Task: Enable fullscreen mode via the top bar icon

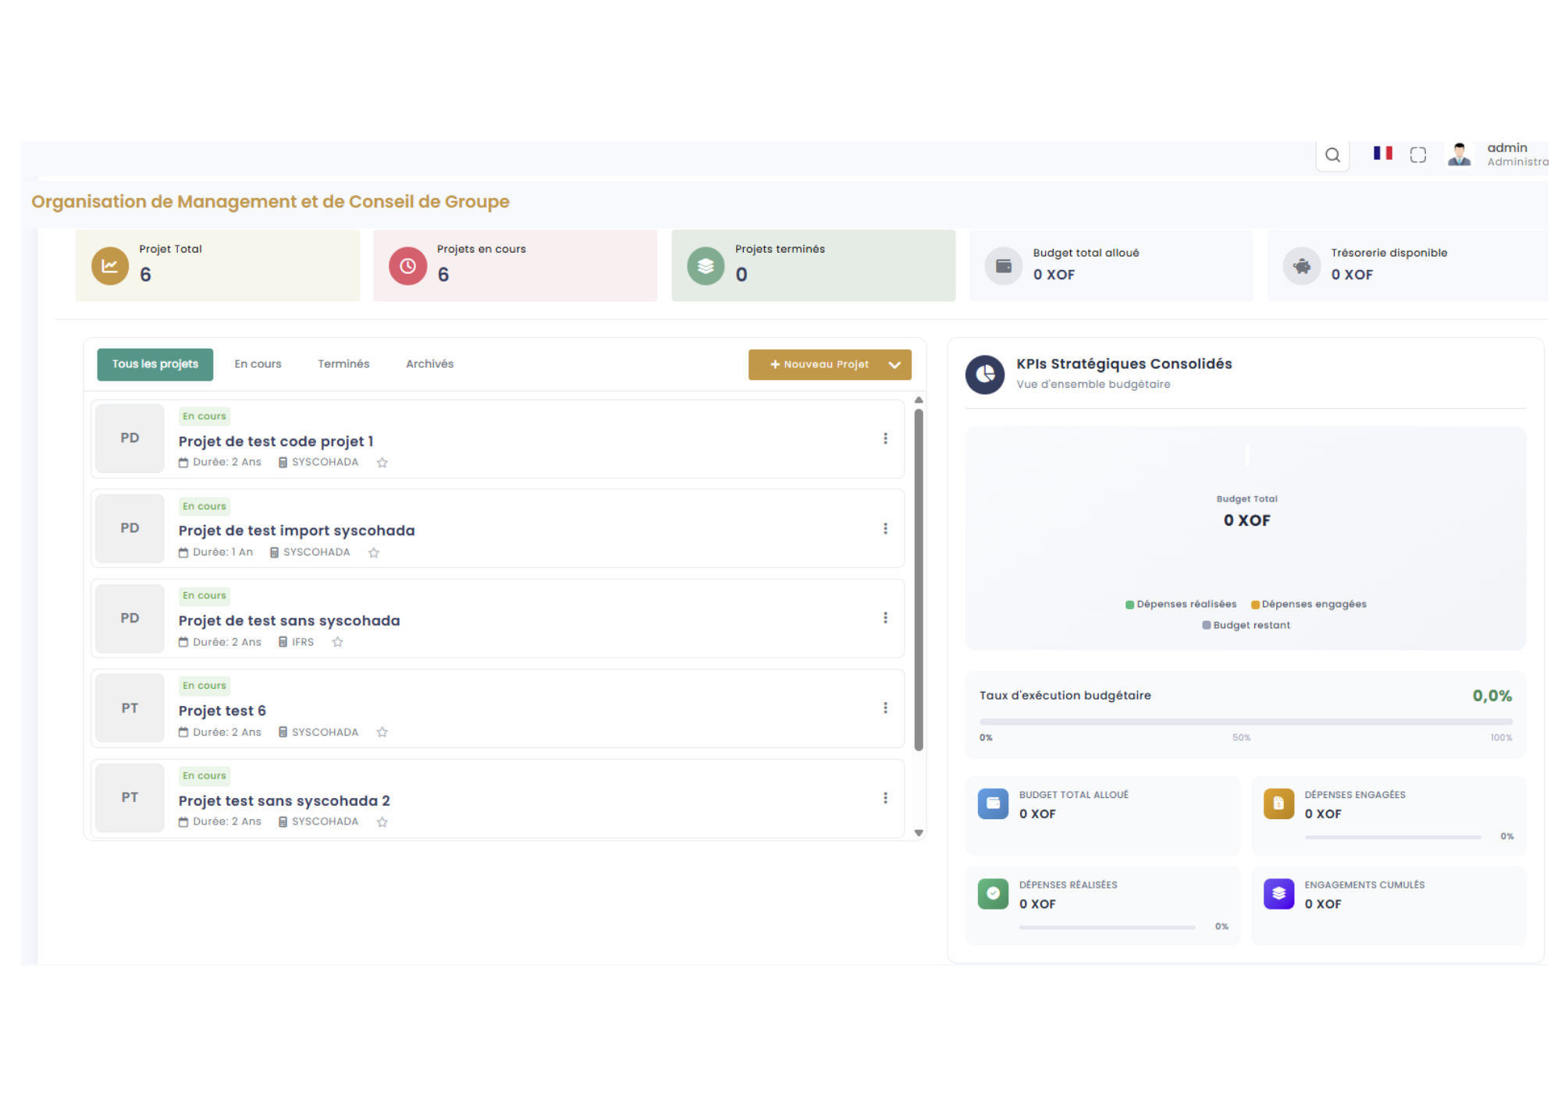Action: point(1418,154)
